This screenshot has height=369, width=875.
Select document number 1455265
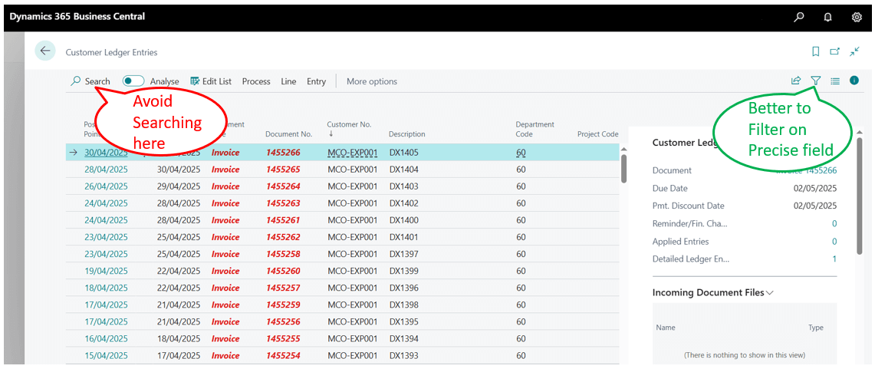283,169
